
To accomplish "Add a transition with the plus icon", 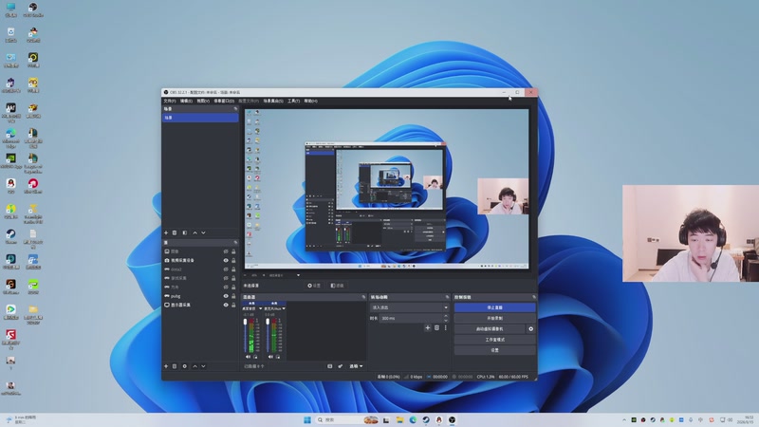I will tap(428, 327).
